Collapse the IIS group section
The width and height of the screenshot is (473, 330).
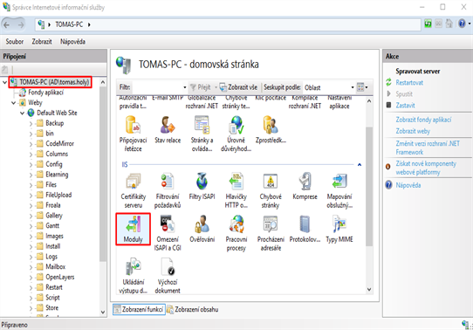coord(360,165)
